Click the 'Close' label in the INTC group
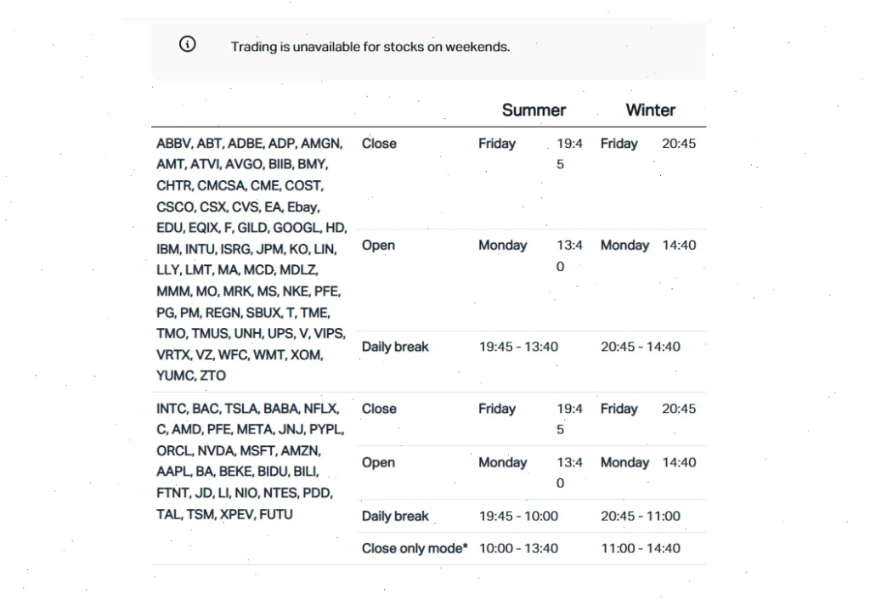Image resolution: width=870 pixels, height=599 pixels. [x=379, y=409]
